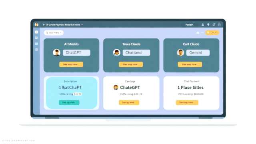This screenshot has width=256, height=144.
Task: Click the user account icon in the header
Action: tap(203, 25)
